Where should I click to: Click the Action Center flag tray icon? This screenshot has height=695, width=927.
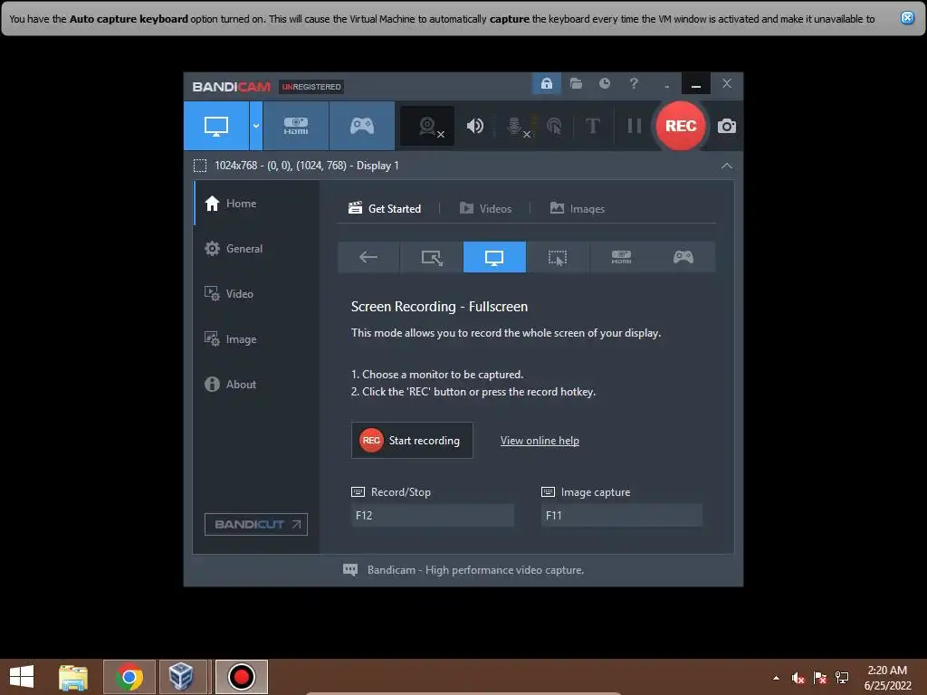click(820, 678)
